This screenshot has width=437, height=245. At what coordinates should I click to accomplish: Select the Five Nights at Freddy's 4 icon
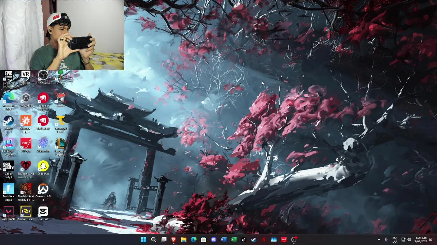point(26,193)
